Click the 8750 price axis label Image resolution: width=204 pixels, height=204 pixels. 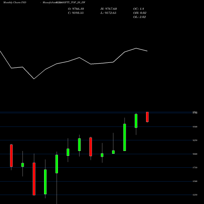coord(195,168)
